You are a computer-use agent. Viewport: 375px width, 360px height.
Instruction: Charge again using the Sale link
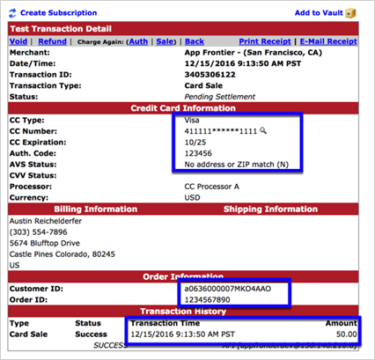coord(165,41)
